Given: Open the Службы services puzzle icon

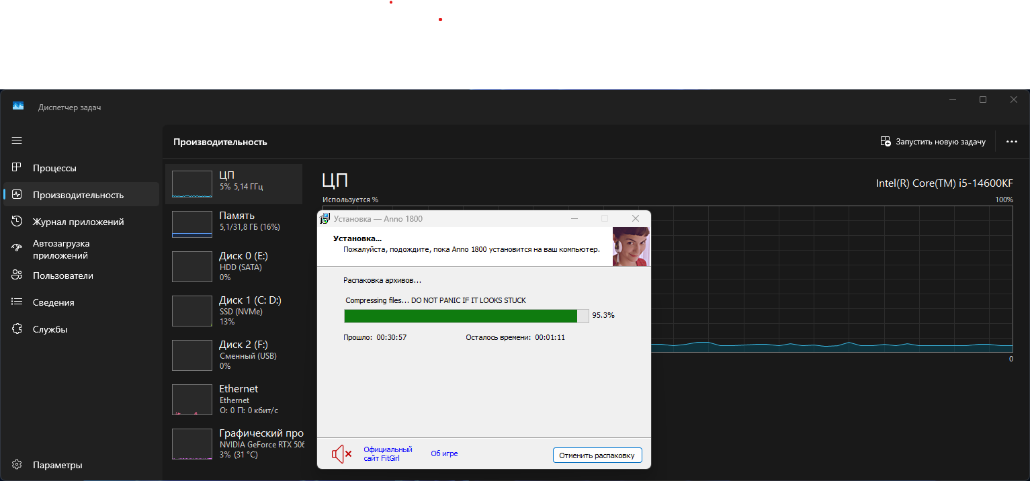Looking at the screenshot, I should tap(17, 329).
